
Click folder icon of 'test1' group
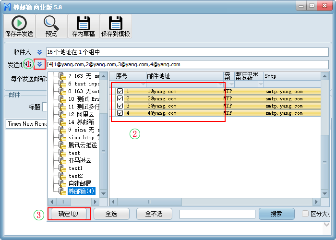point(62,168)
